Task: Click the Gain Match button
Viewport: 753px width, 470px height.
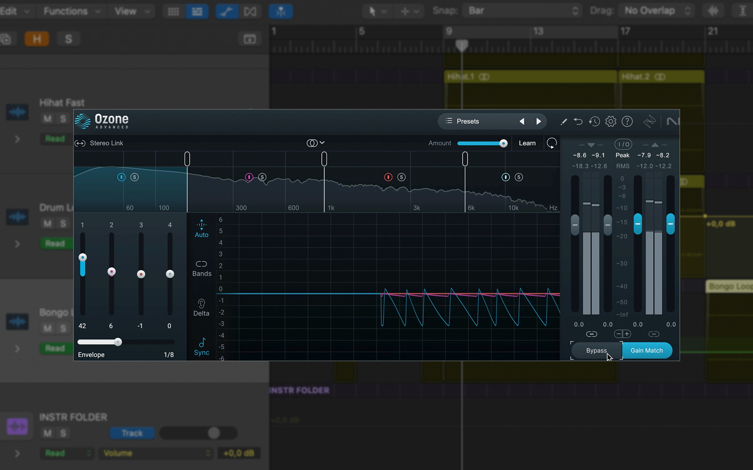Action: click(x=647, y=350)
